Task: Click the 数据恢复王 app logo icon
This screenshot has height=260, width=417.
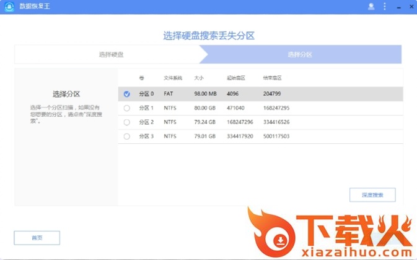Action: pyautogui.click(x=9, y=6)
